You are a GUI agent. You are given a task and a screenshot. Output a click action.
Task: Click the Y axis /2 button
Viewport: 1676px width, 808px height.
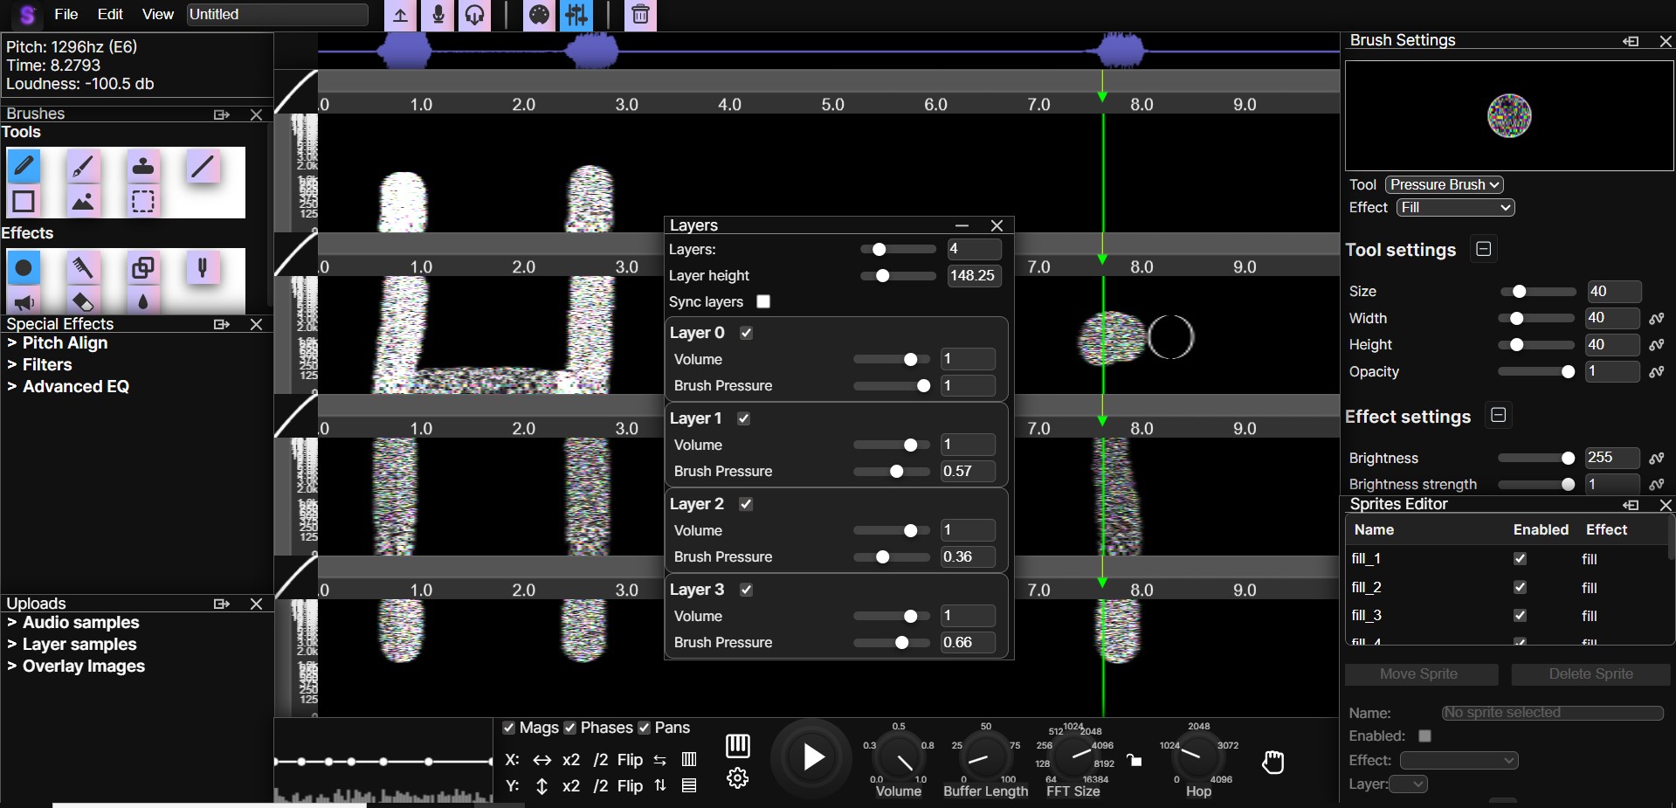pyautogui.click(x=601, y=786)
